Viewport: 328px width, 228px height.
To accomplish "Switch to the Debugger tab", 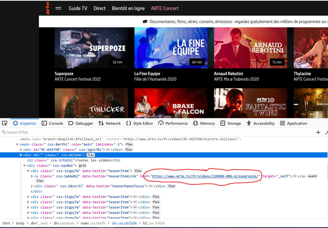I will tap(81, 123).
